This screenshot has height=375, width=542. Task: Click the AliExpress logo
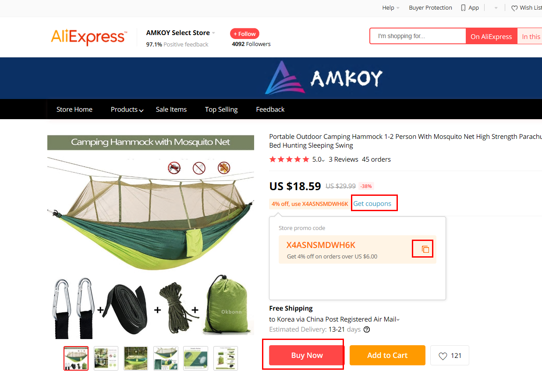[x=89, y=37]
